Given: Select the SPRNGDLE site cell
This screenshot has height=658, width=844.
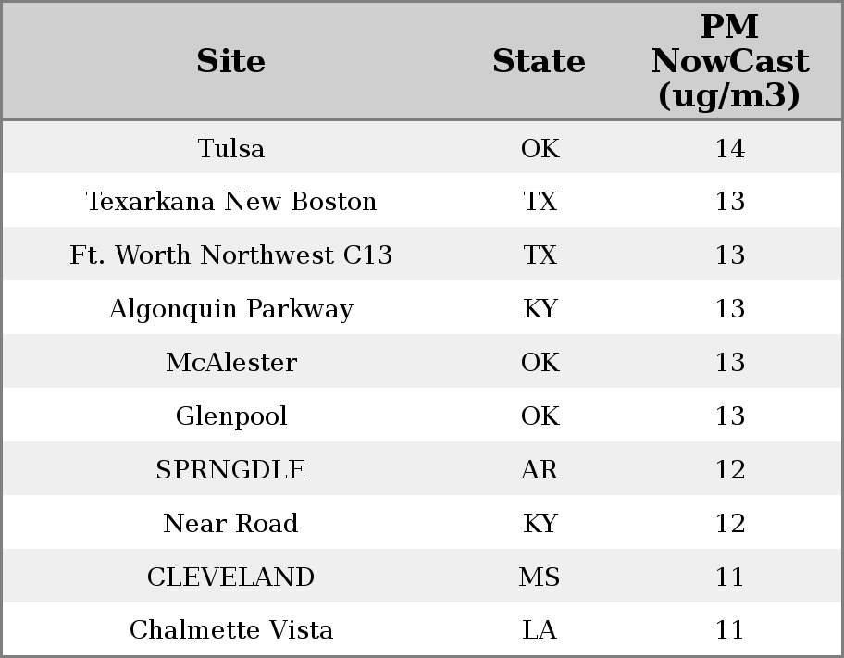Looking at the screenshot, I should click(x=230, y=470).
